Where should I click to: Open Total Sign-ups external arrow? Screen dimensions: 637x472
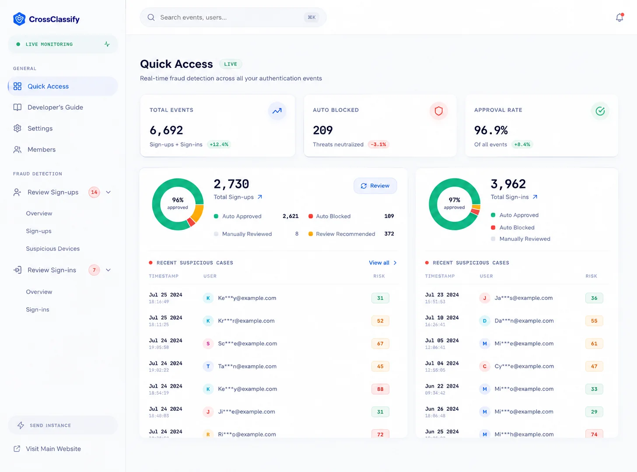click(260, 197)
